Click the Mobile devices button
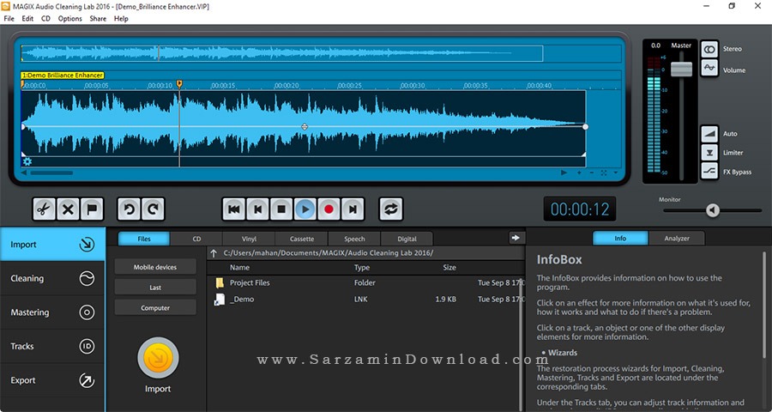Screen dimensions: 772x412 (155, 267)
